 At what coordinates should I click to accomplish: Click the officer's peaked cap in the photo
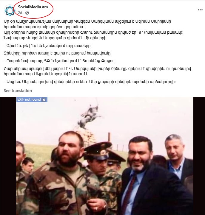[x=98, y=150]
